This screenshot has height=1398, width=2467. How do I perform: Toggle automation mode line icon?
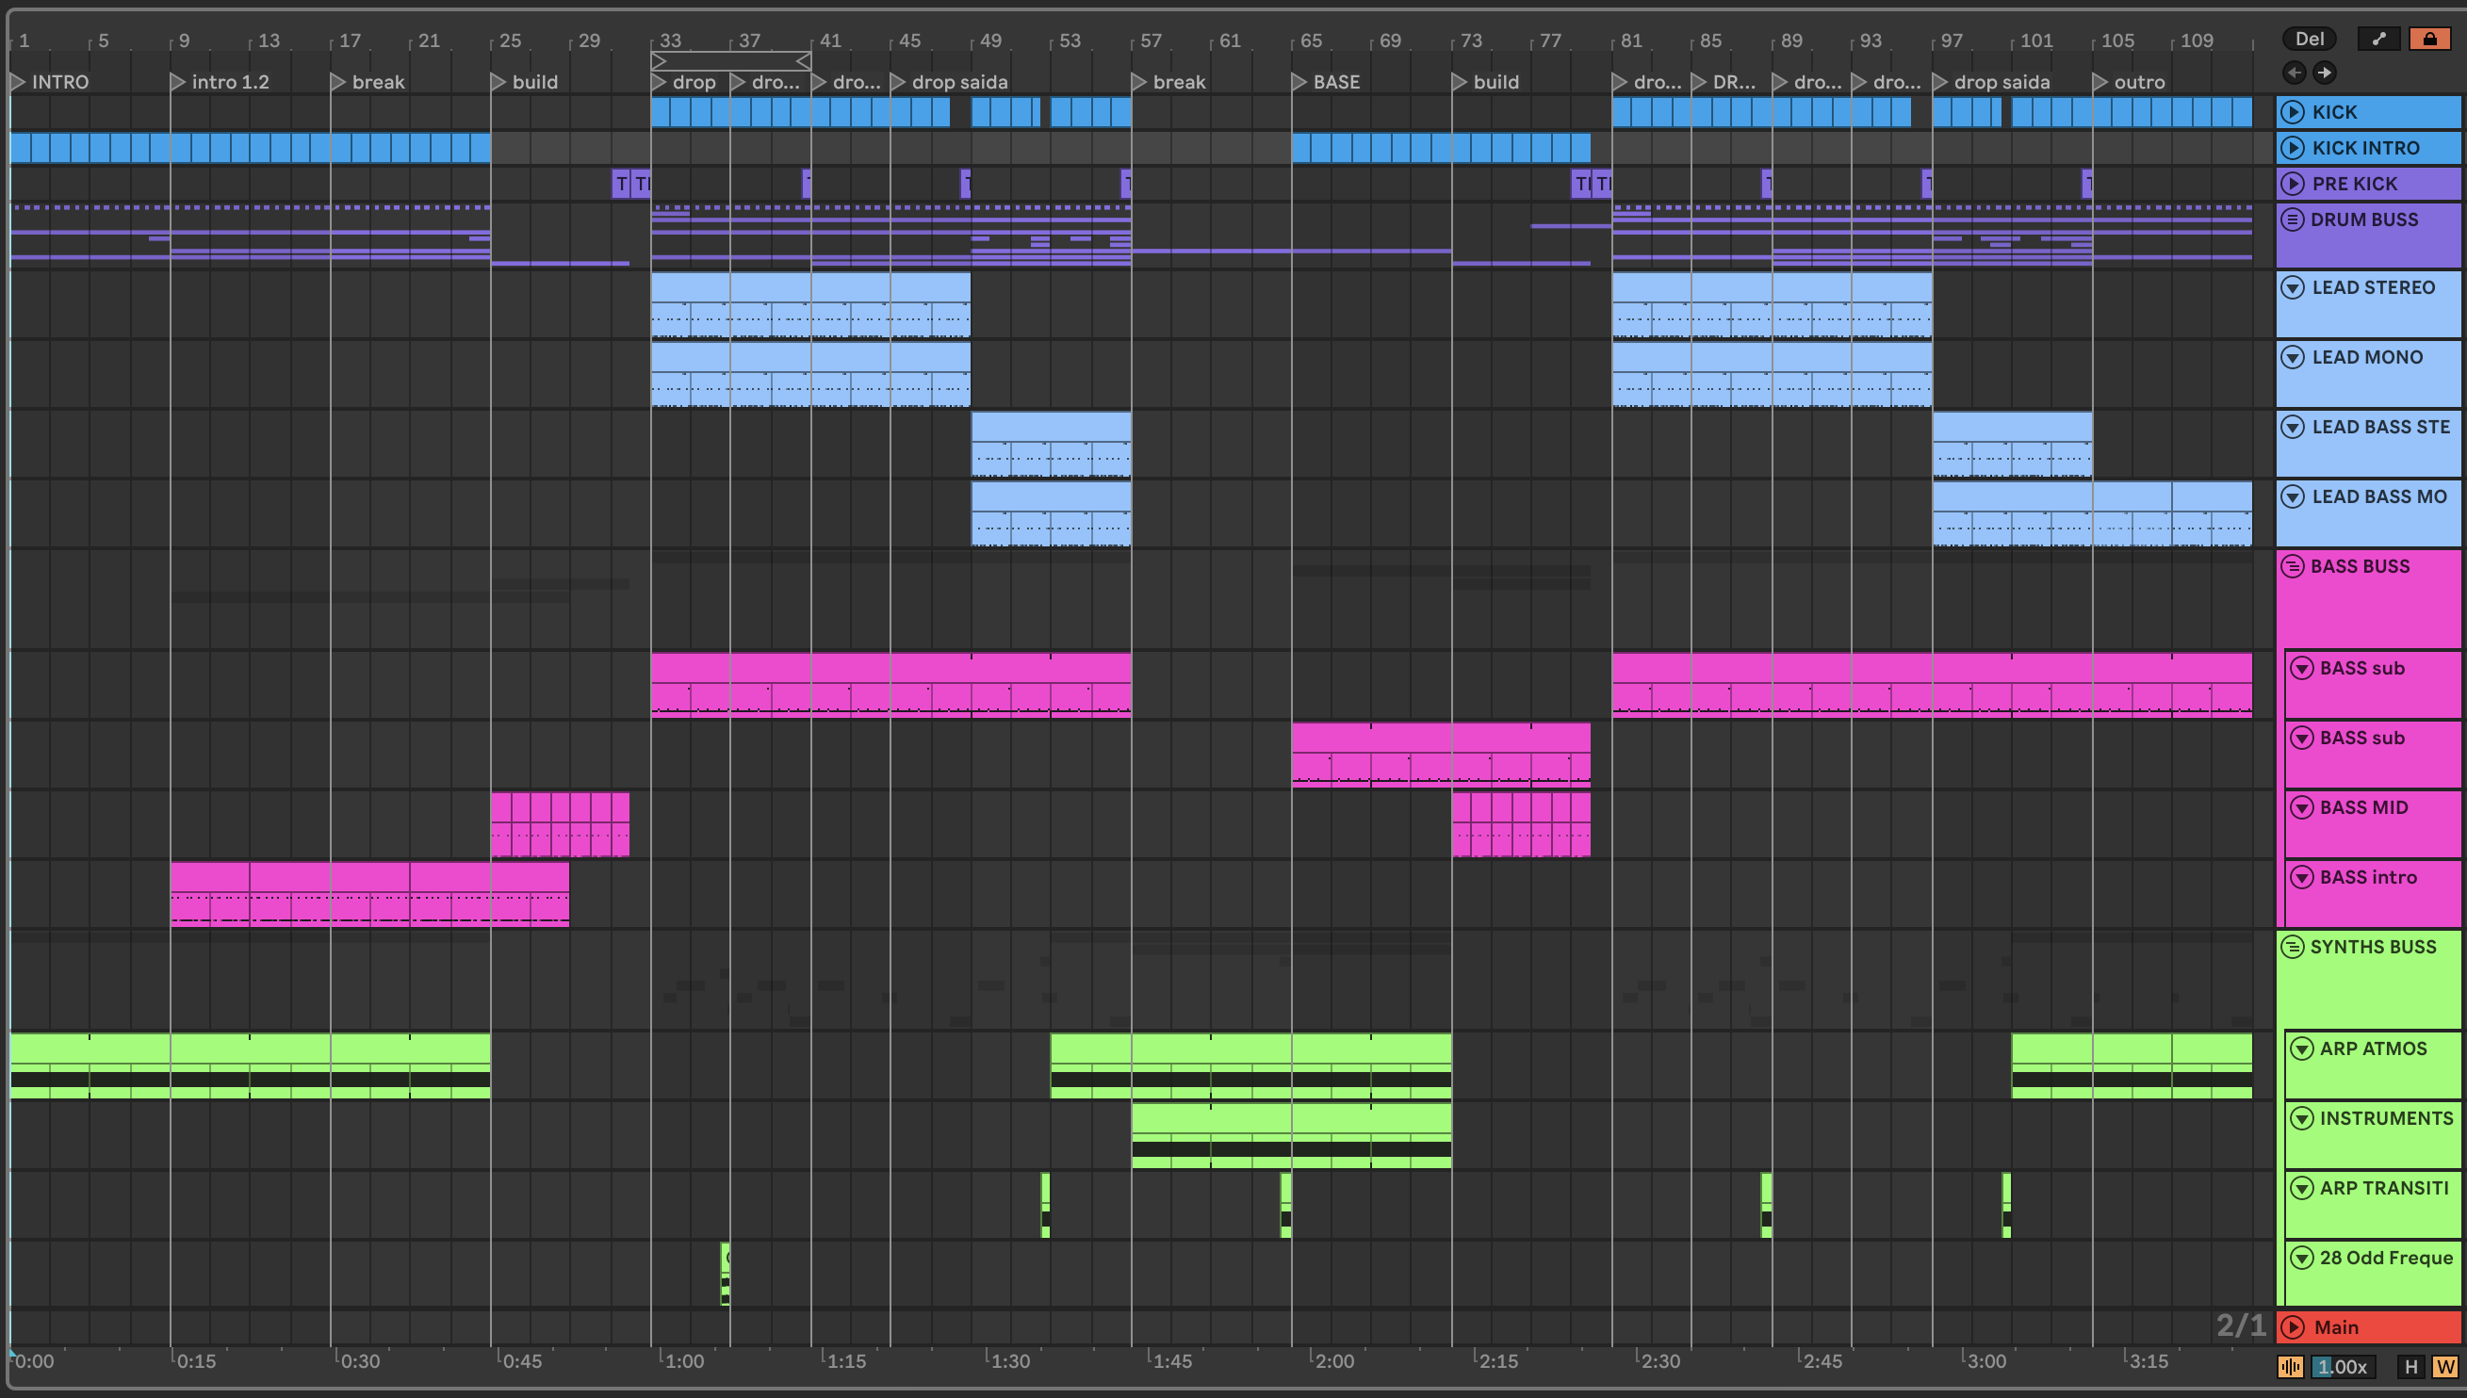(x=2377, y=39)
